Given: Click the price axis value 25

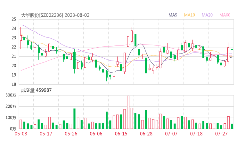Looking at the screenshot, I should click(14, 19).
